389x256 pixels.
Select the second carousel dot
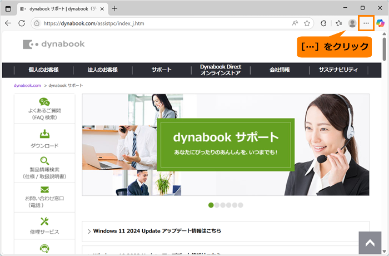point(217,205)
